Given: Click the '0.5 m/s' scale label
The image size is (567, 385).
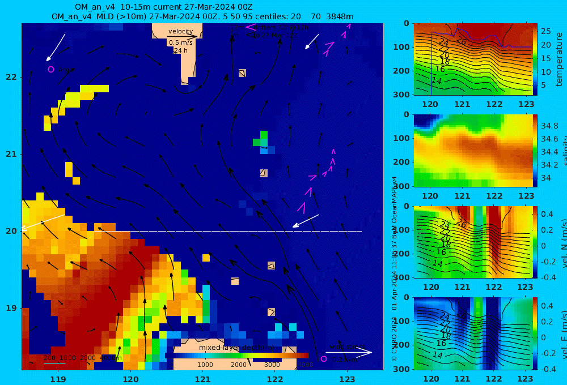Looking at the screenshot, I should click(x=180, y=42).
